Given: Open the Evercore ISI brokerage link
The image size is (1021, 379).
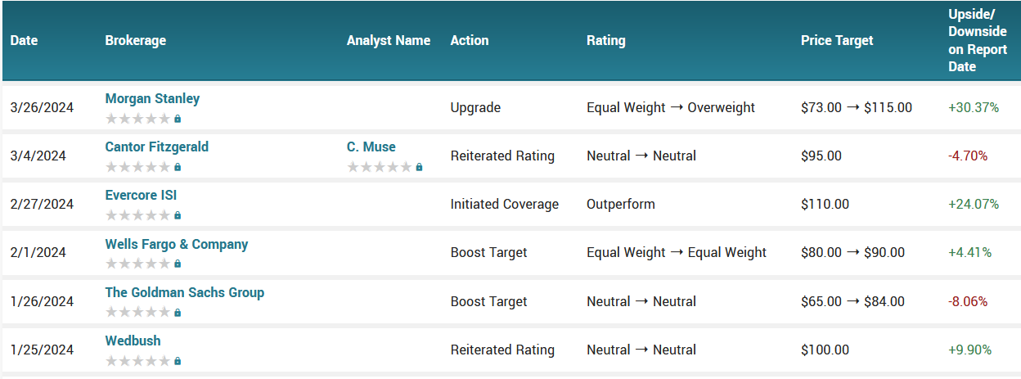Looking at the screenshot, I should [141, 196].
